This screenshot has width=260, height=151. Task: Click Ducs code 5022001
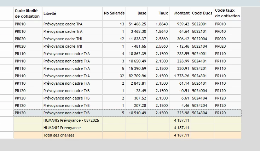point(199,24)
